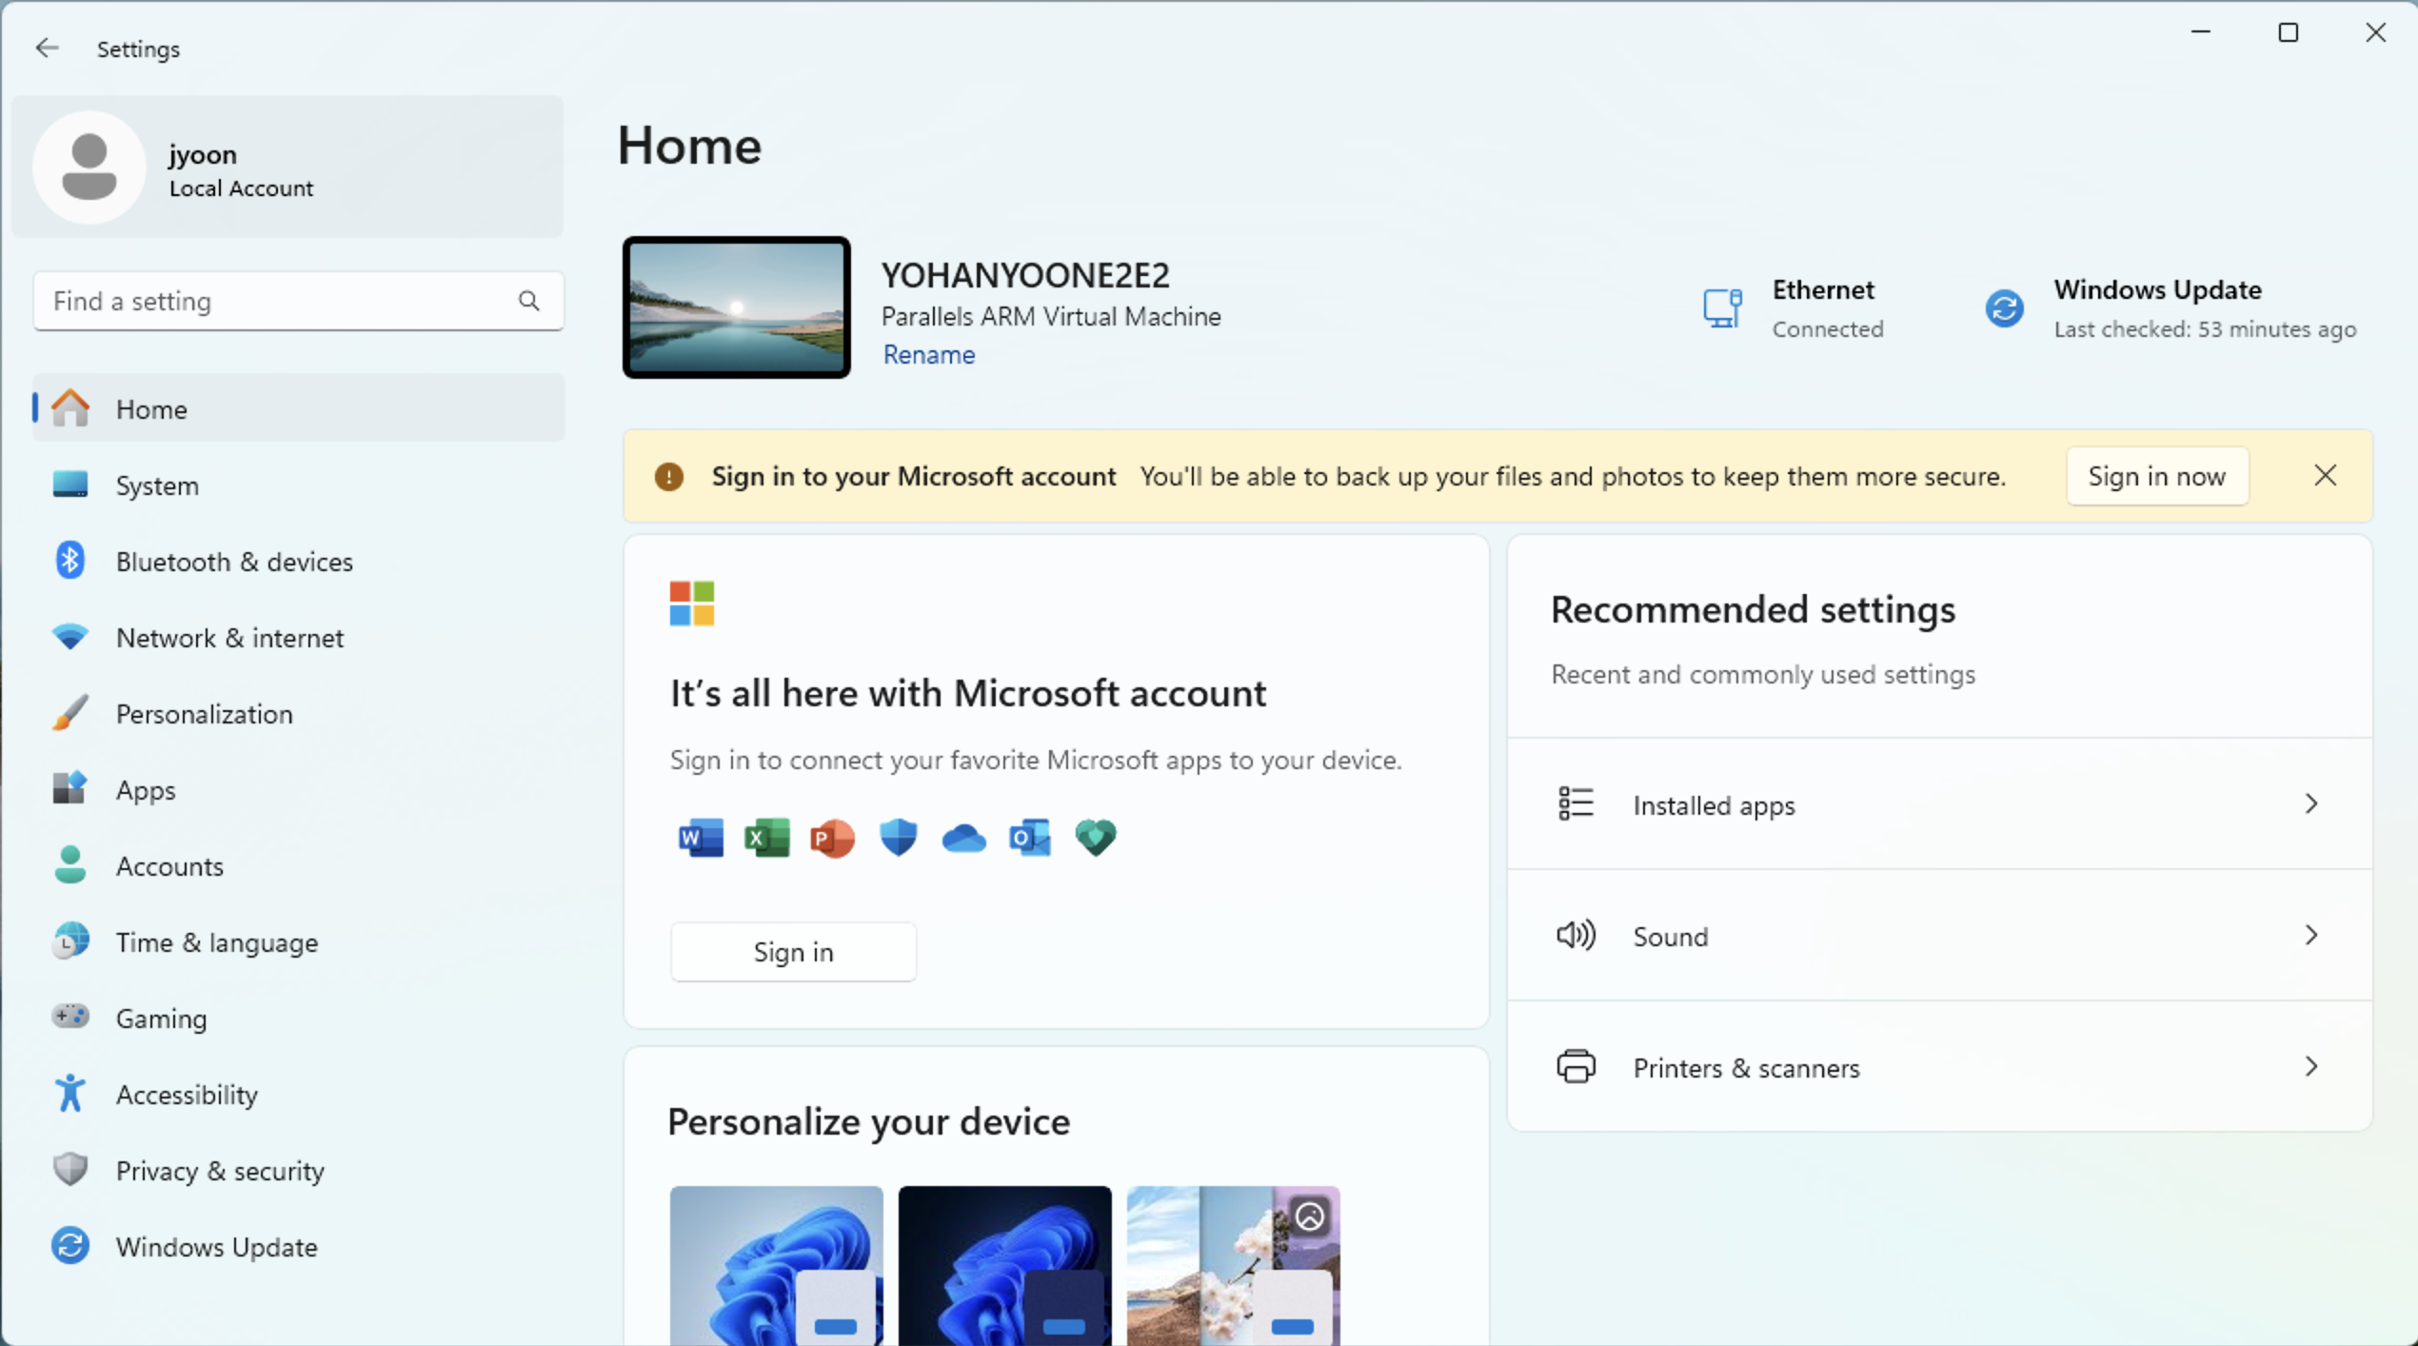Click the Sign in now button
Viewport: 2418px width, 1346px height.
tap(2156, 476)
